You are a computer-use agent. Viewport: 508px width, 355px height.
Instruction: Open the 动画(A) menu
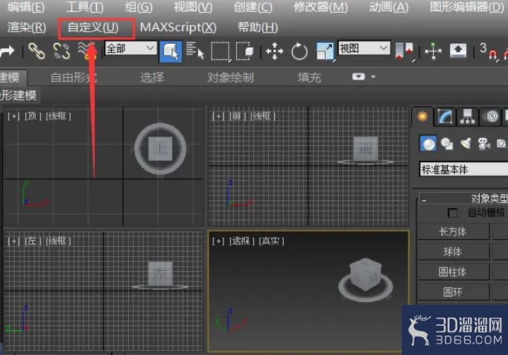[x=388, y=7]
